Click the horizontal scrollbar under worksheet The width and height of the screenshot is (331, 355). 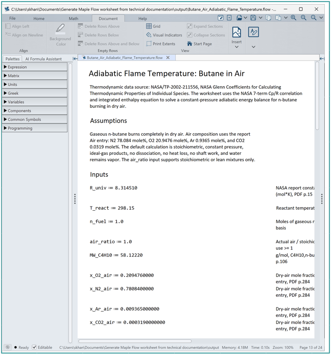tap(135, 341)
